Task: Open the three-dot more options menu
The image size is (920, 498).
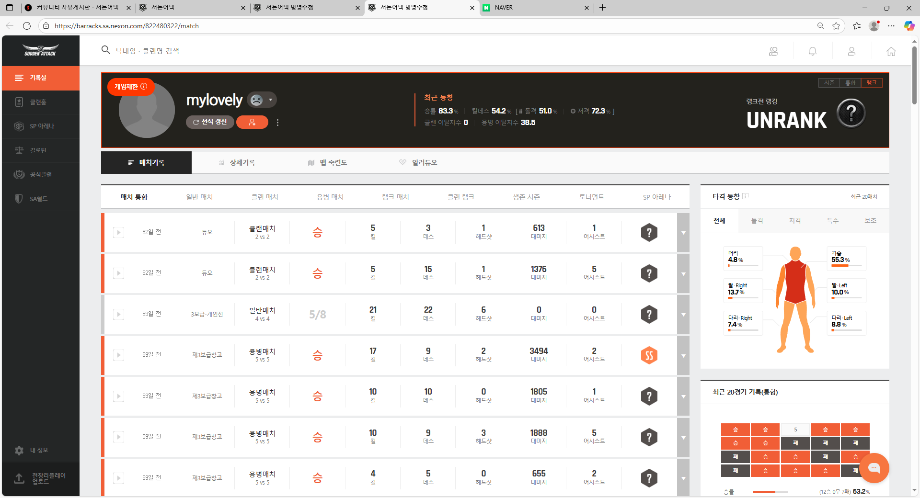Action: (277, 123)
